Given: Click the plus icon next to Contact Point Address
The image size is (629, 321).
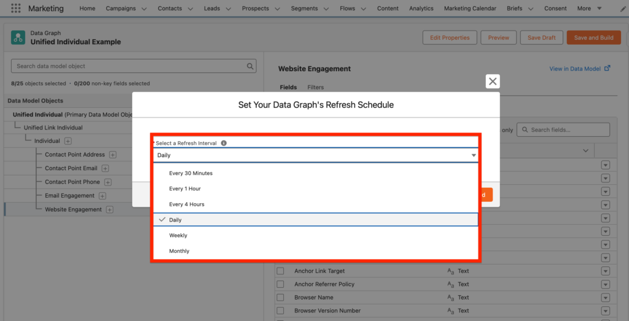Looking at the screenshot, I should tap(113, 155).
